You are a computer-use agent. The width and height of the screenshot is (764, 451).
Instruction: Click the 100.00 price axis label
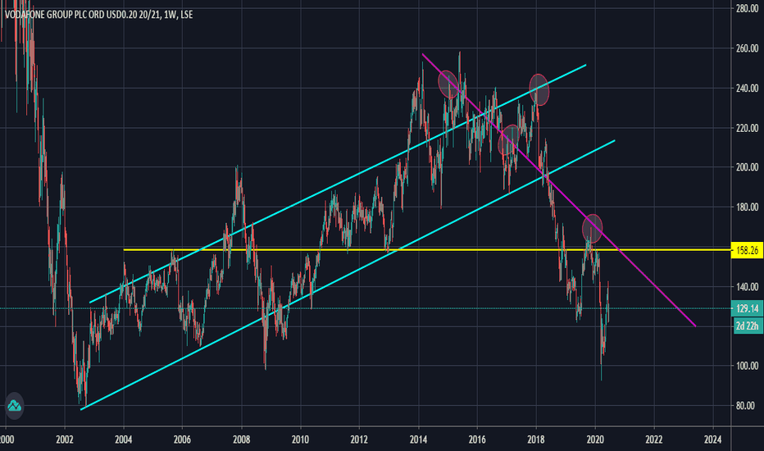747,366
